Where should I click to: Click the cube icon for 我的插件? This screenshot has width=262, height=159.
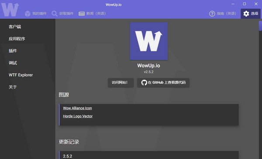coord(28,14)
